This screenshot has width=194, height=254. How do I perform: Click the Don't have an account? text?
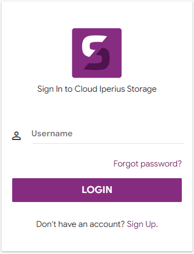[x=81, y=224]
